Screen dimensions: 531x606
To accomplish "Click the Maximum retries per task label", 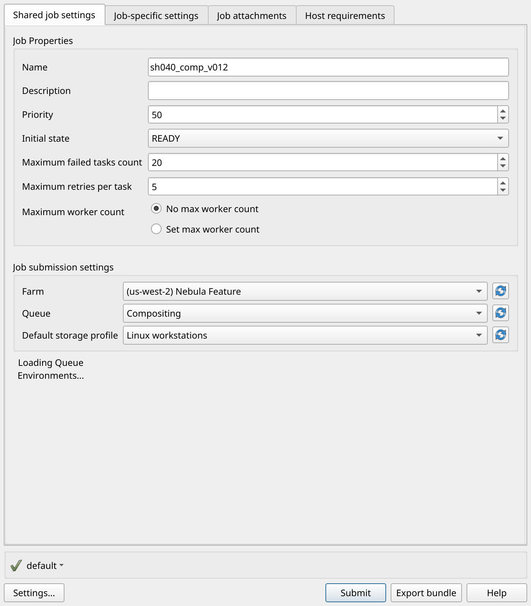I will tap(77, 186).
